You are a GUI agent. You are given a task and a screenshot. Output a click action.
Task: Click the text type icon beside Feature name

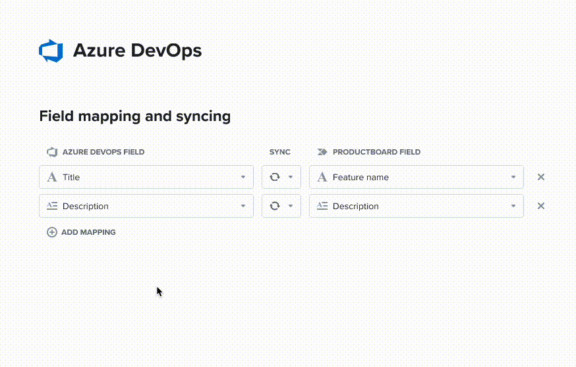click(322, 177)
